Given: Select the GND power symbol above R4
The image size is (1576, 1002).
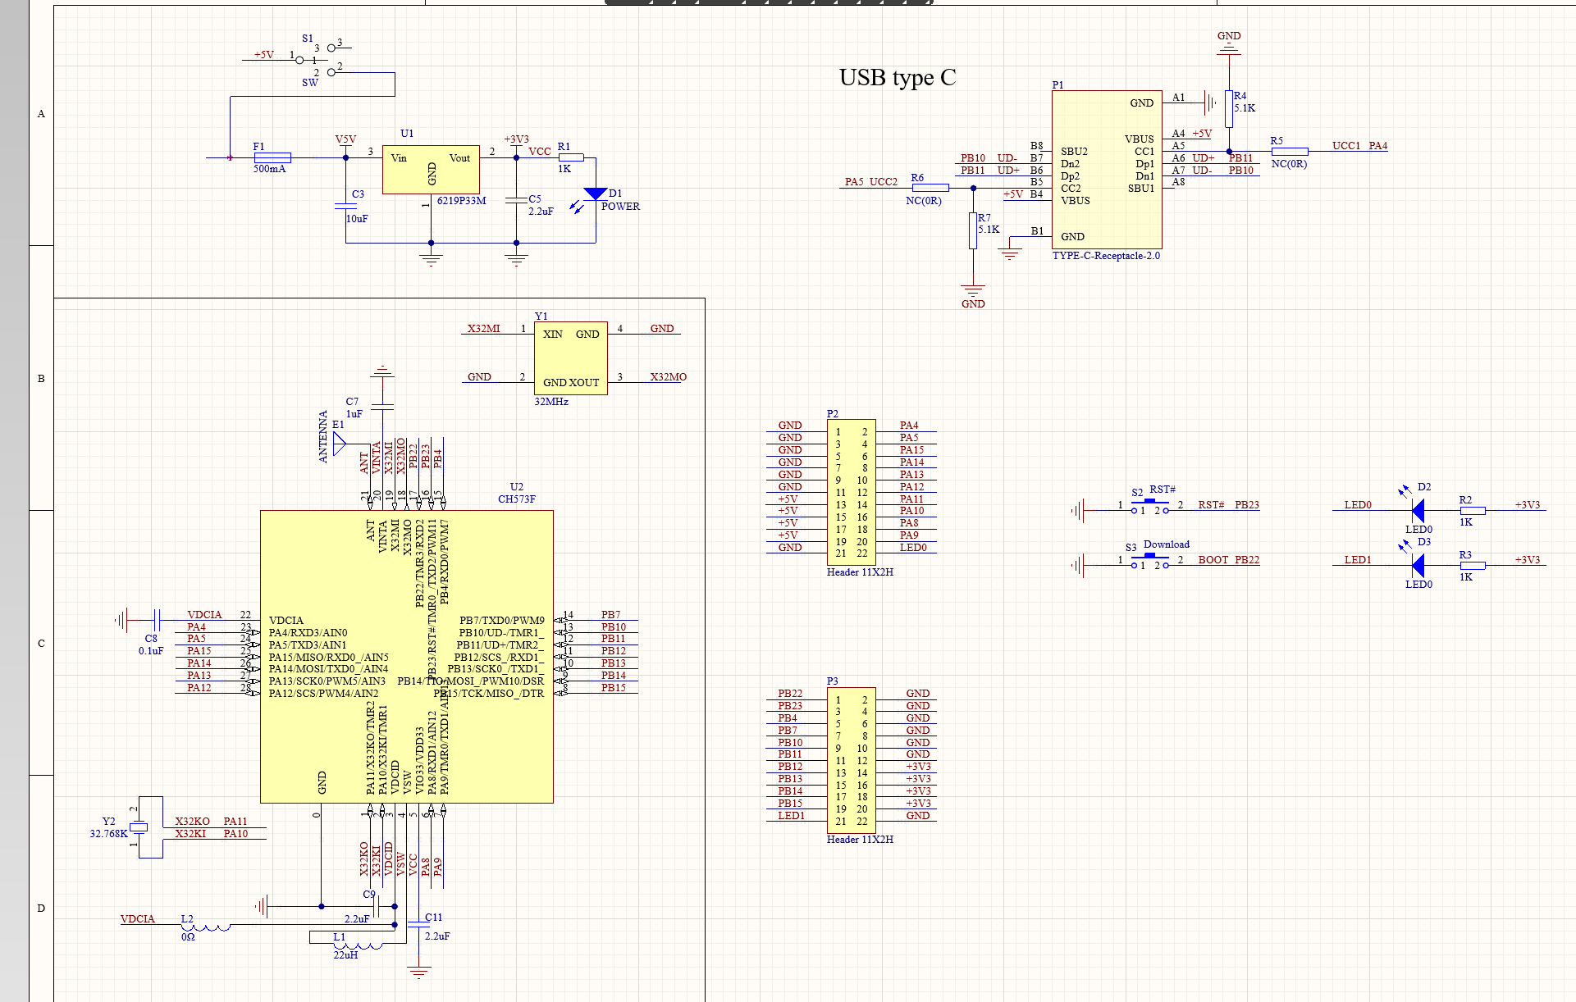Looking at the screenshot, I should coord(1228,44).
